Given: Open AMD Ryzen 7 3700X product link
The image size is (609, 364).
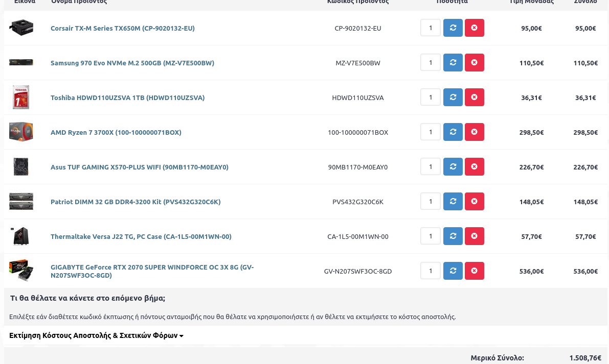Looking at the screenshot, I should pyautogui.click(x=116, y=132).
